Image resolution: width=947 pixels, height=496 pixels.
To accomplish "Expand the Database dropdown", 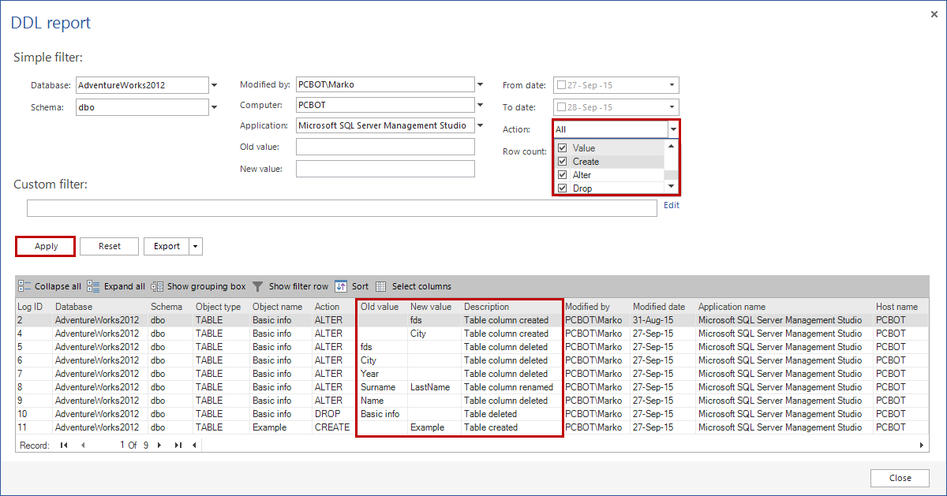I will point(214,85).
